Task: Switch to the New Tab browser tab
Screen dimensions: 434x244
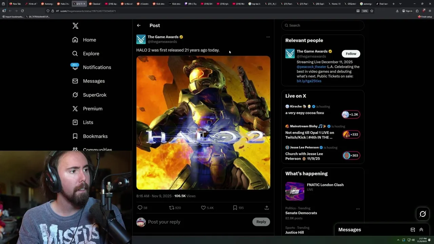Action: click(x=16, y=4)
